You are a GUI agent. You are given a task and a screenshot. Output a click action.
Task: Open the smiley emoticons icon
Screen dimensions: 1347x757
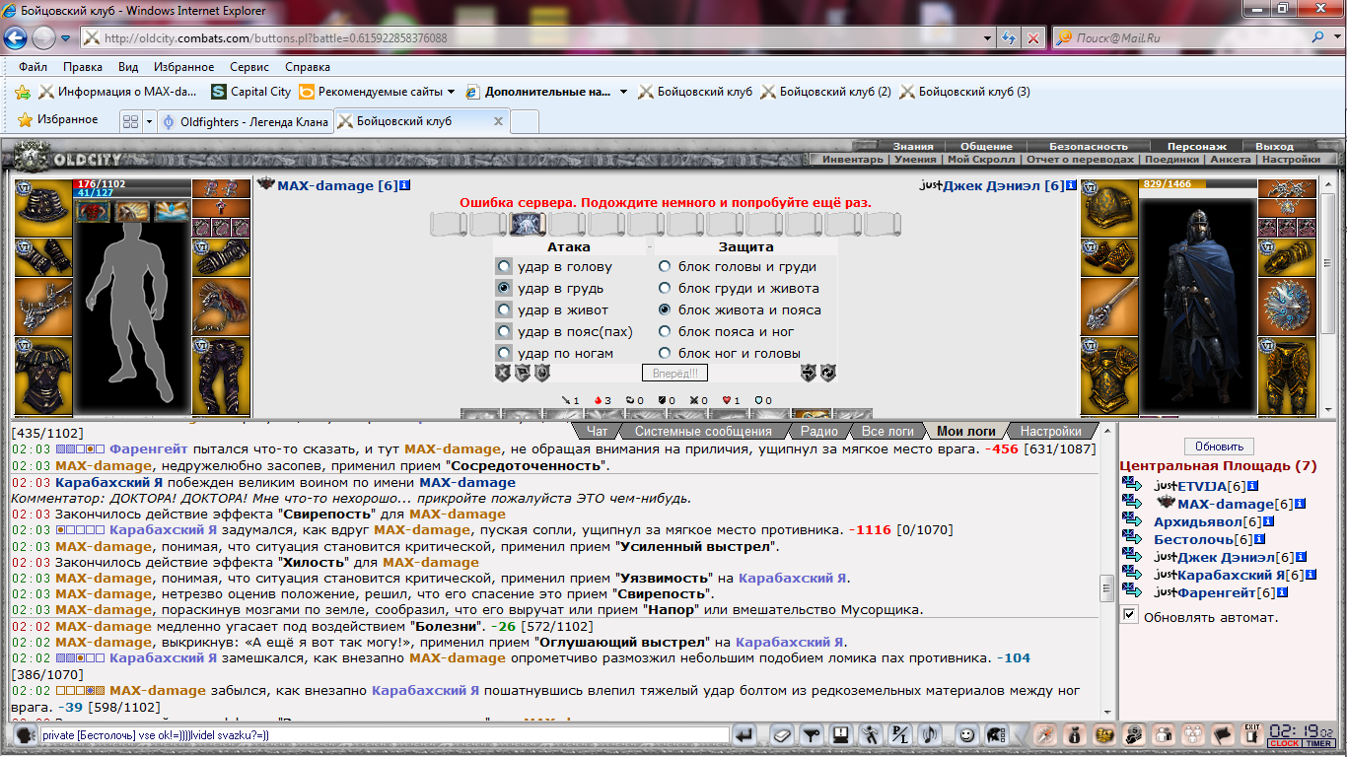(967, 734)
